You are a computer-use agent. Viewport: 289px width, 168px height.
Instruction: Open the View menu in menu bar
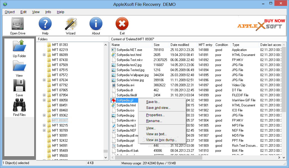pyautogui.click(x=36, y=12)
